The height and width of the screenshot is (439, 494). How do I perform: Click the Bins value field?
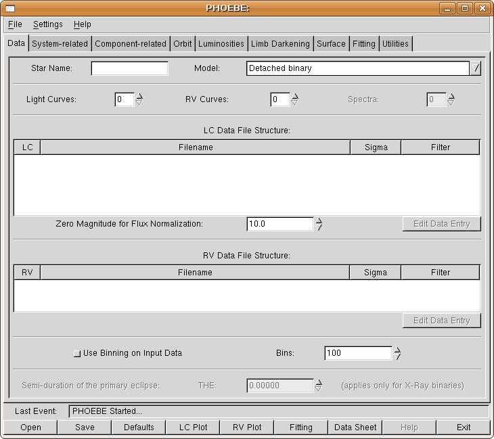pos(358,353)
